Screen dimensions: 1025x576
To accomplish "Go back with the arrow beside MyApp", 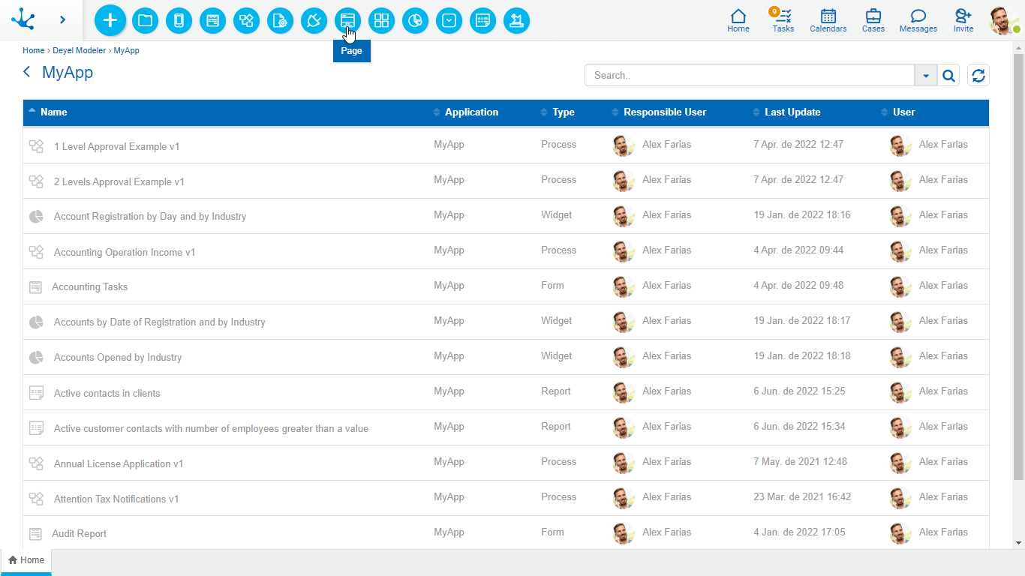I will [x=27, y=72].
